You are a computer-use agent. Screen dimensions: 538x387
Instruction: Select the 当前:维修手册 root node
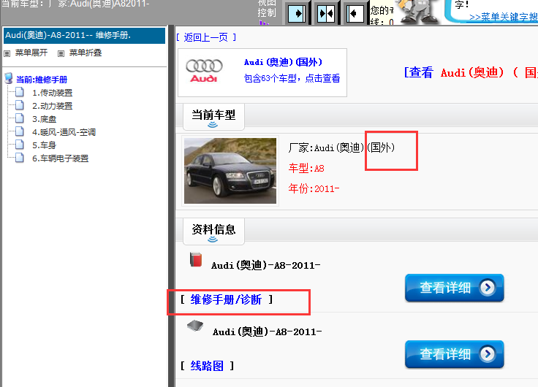pos(42,80)
